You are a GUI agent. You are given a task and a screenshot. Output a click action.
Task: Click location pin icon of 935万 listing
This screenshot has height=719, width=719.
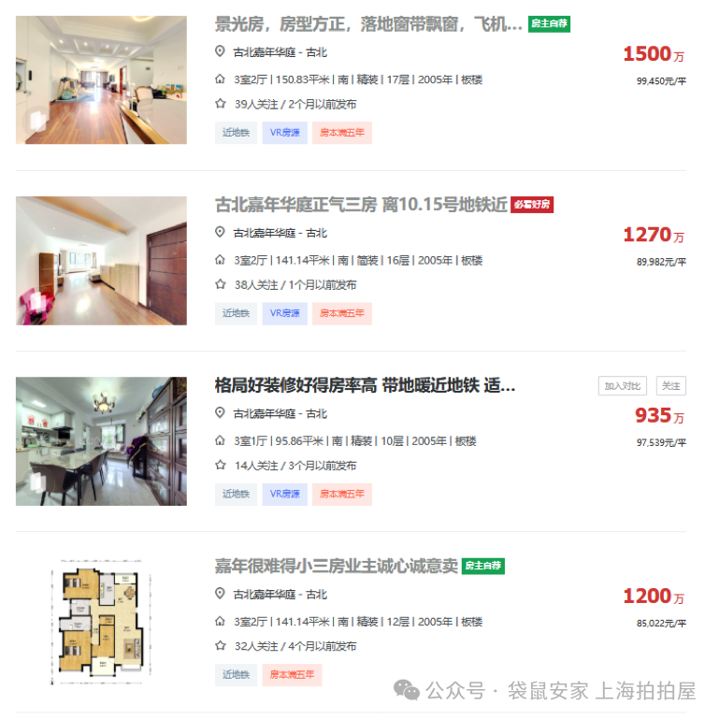[220, 412]
